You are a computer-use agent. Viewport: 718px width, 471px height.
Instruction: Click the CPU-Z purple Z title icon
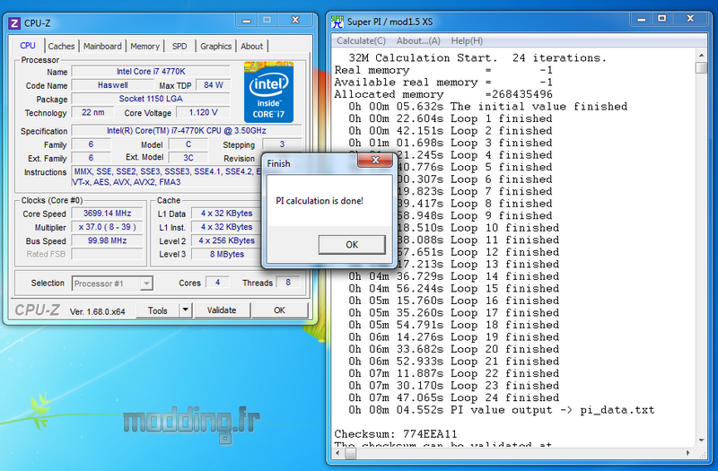click(14, 23)
